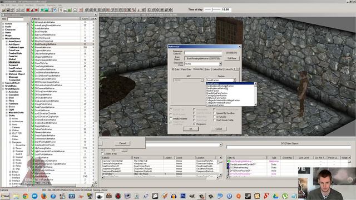
Task: Click the black X icon in the toolbar
Action: pos(129,10)
